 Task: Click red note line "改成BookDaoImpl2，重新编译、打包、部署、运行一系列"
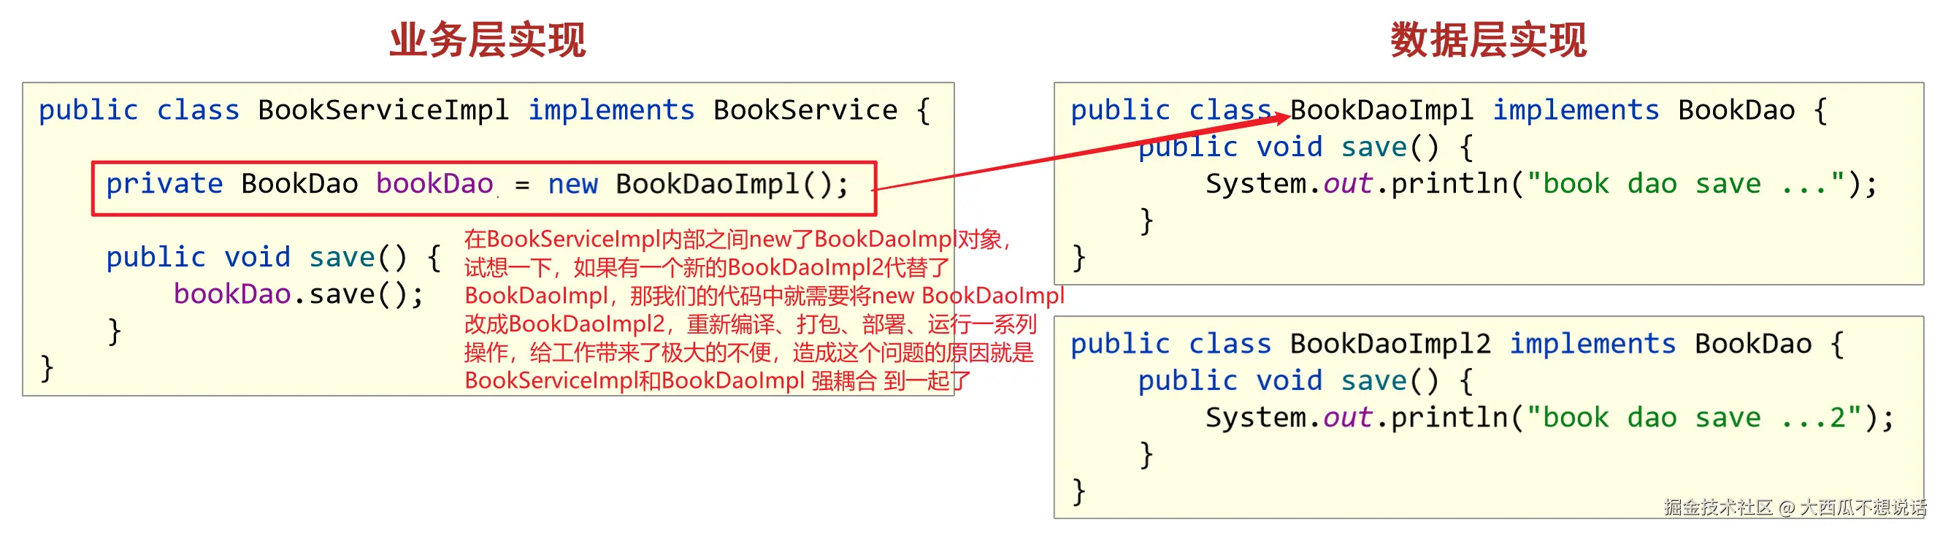pos(751,324)
